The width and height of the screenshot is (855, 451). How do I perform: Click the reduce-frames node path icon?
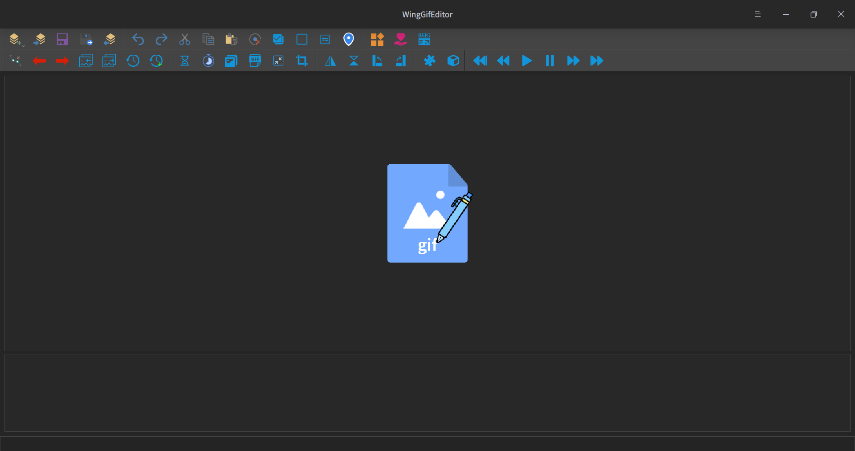(16, 61)
